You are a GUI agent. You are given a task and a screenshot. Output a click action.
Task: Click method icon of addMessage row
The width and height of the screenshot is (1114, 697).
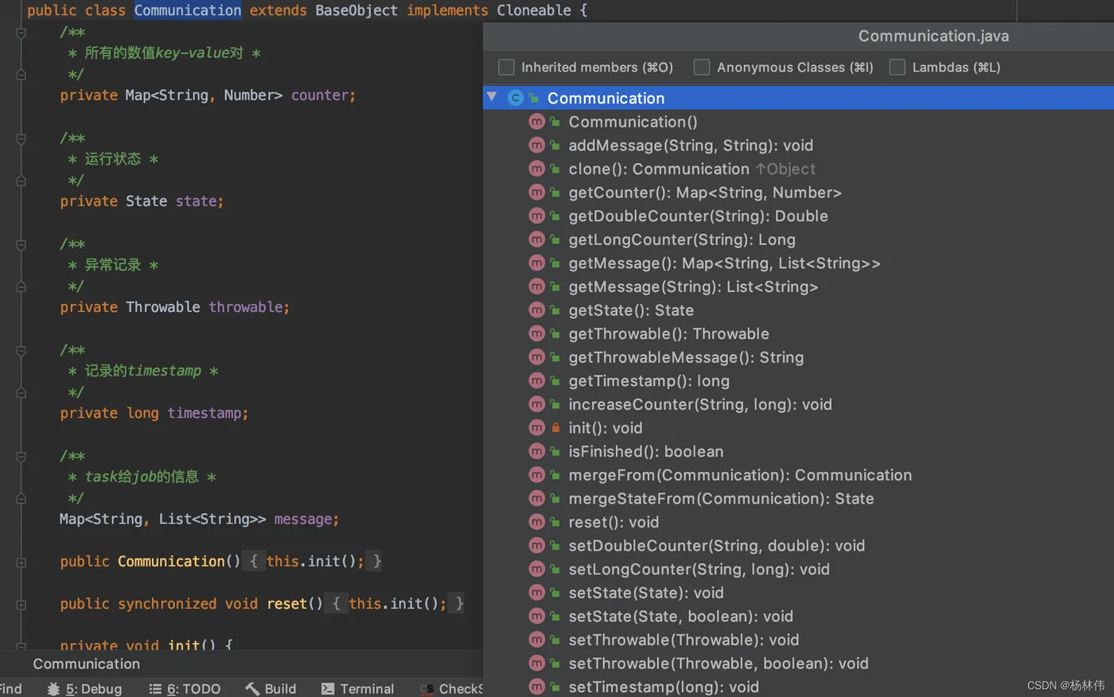pyautogui.click(x=537, y=146)
